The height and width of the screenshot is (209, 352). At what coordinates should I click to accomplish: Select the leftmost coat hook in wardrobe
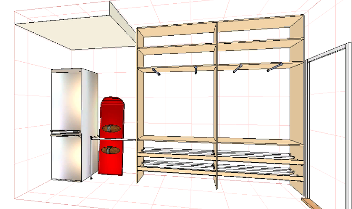[156, 72]
